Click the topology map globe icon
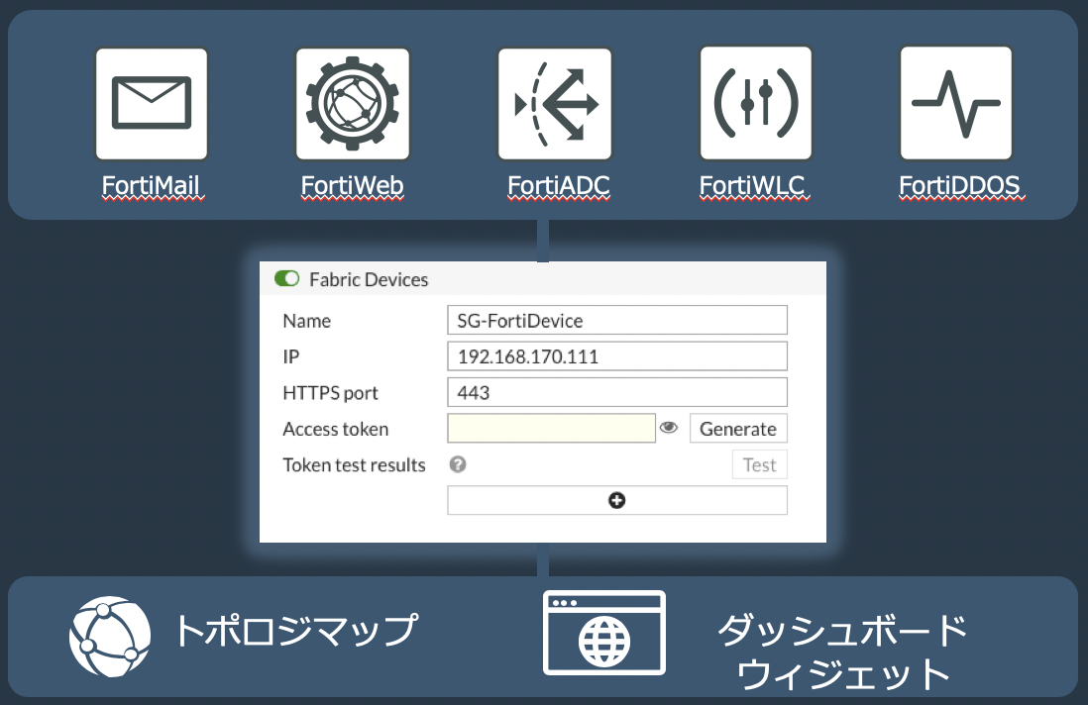 [110, 637]
